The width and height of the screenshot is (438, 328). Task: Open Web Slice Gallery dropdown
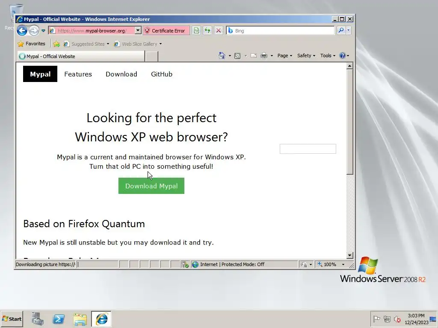click(x=138, y=44)
